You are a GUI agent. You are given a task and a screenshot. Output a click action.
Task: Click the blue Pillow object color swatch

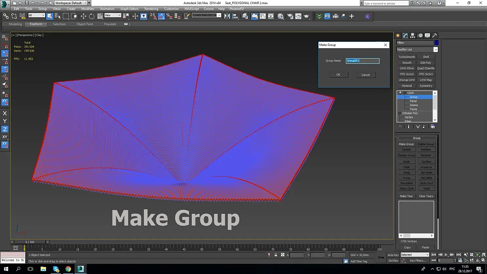(436, 43)
